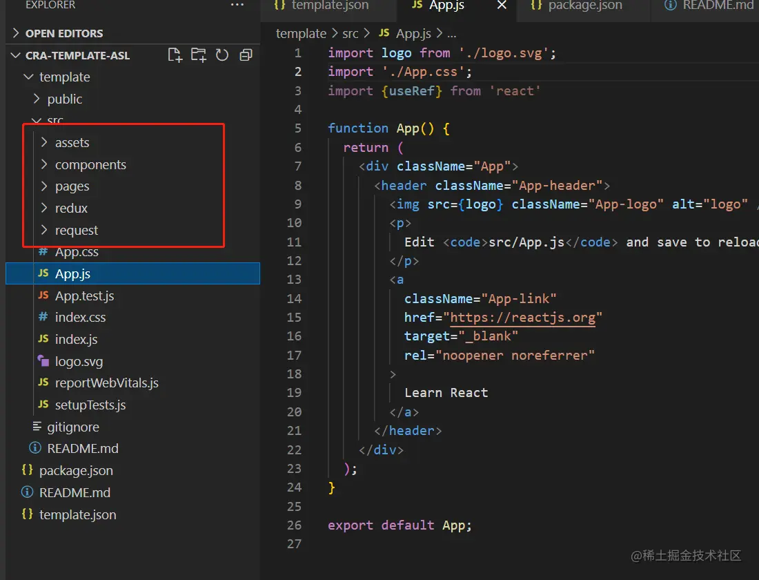
Task: Click the New Folder icon in explorer header
Action: click(x=199, y=55)
